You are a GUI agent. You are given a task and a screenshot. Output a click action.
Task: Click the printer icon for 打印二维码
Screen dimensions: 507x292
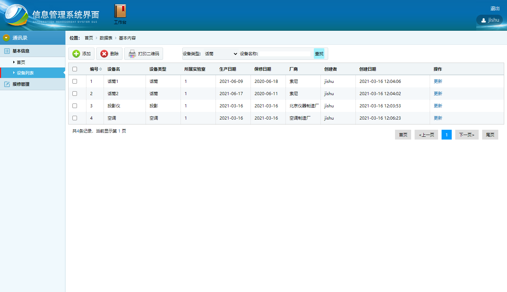(x=132, y=54)
